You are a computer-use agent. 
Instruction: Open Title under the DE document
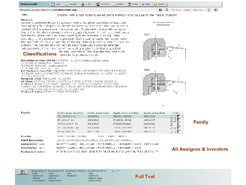tap(51, 173)
